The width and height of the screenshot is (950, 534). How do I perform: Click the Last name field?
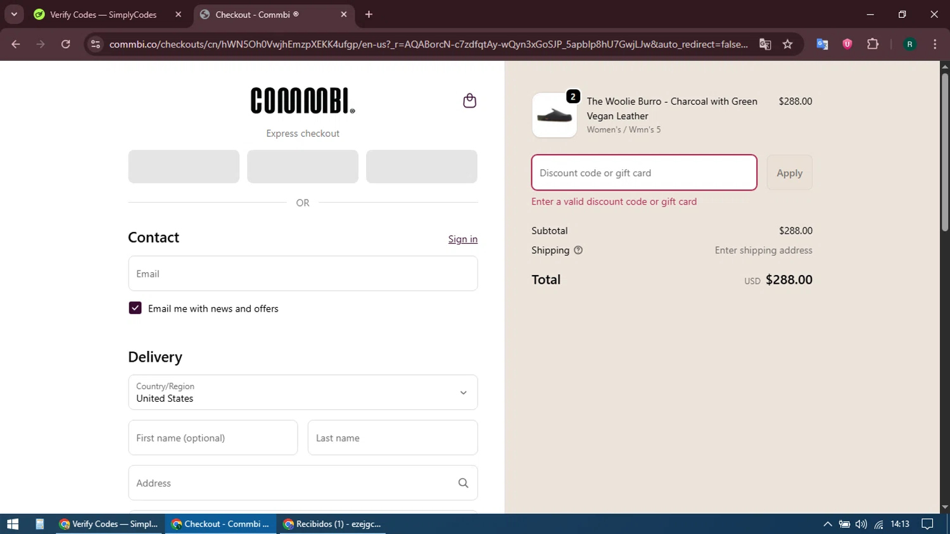click(393, 438)
